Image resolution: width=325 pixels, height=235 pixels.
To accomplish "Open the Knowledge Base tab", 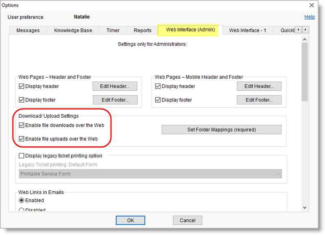I will pos(73,30).
